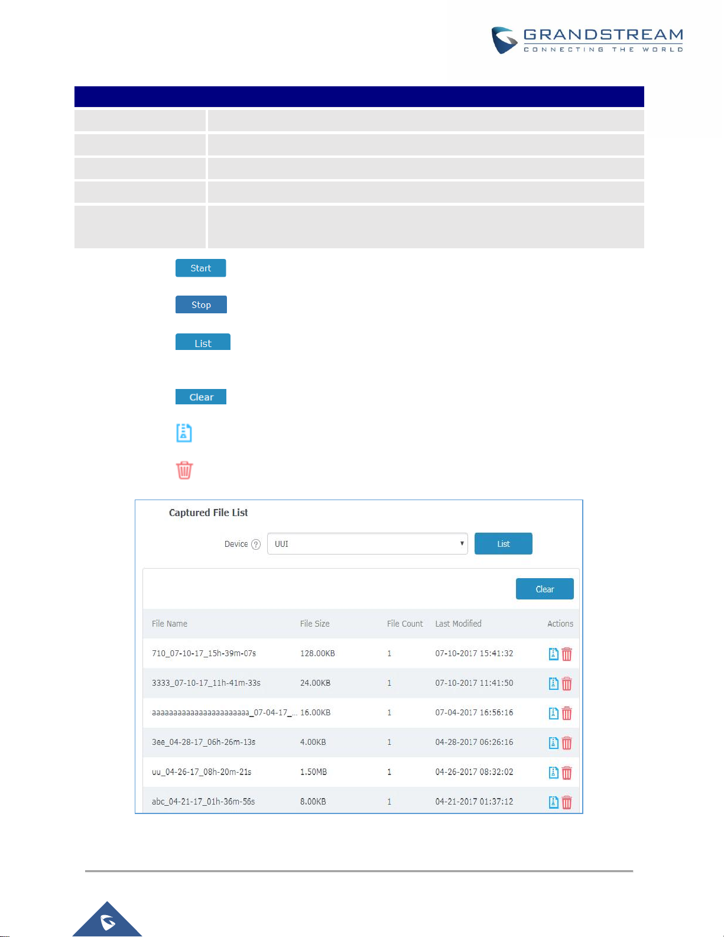The image size is (724, 937).
Task: Download the 3ee_04-28-17_06h-26m-13s capture file
Action: [554, 743]
